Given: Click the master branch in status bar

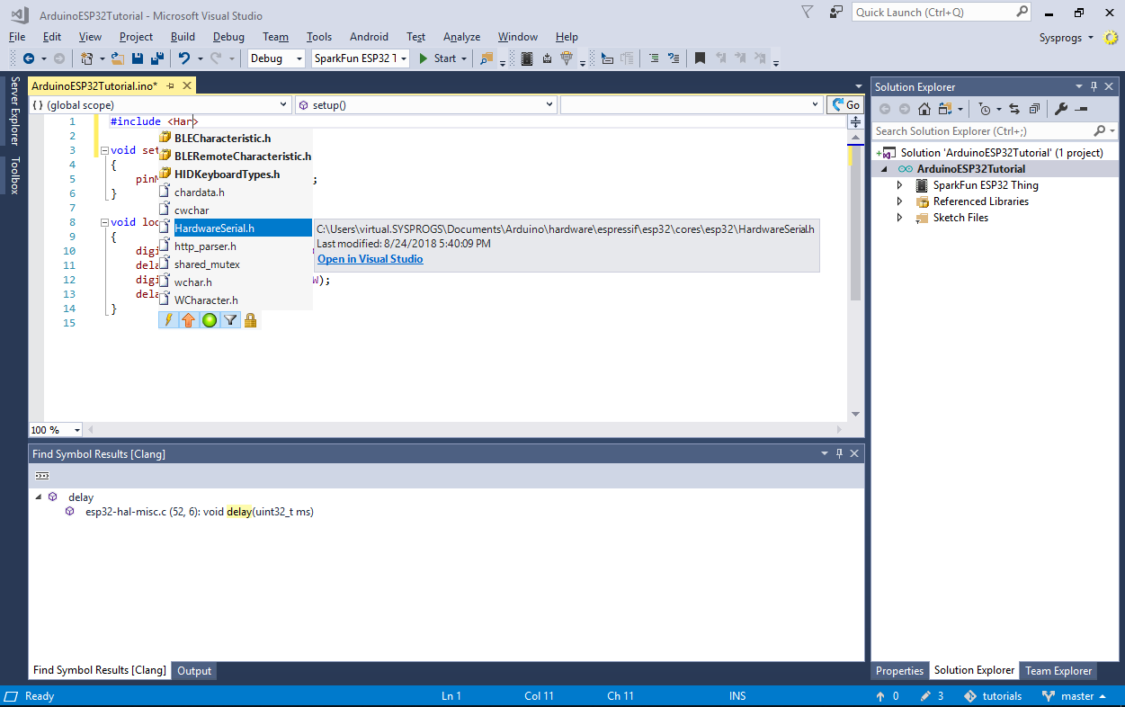Looking at the screenshot, I should [1075, 696].
